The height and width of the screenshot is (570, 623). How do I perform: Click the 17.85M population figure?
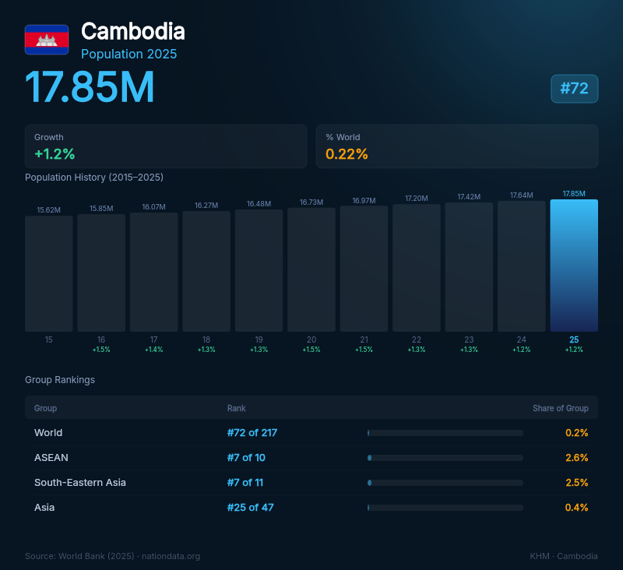(x=90, y=86)
